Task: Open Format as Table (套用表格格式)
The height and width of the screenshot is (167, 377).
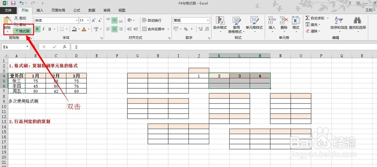Action: (x=237, y=24)
